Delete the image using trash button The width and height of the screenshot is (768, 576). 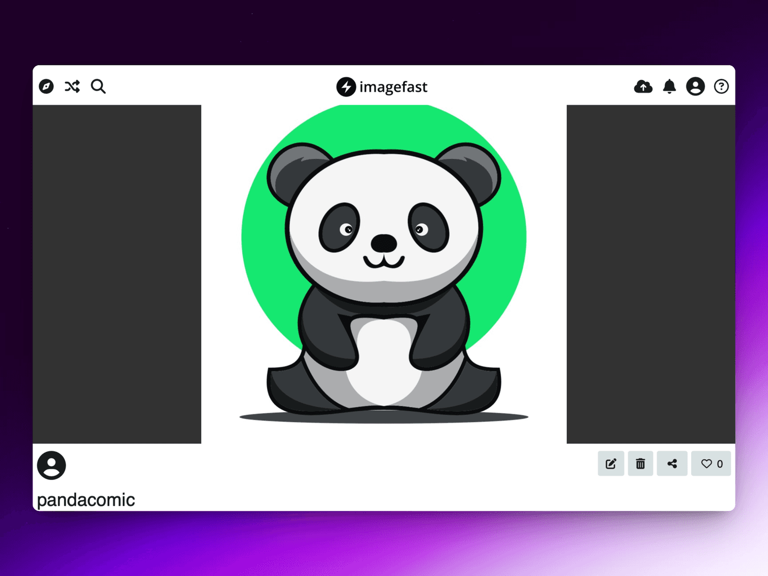pyautogui.click(x=641, y=463)
